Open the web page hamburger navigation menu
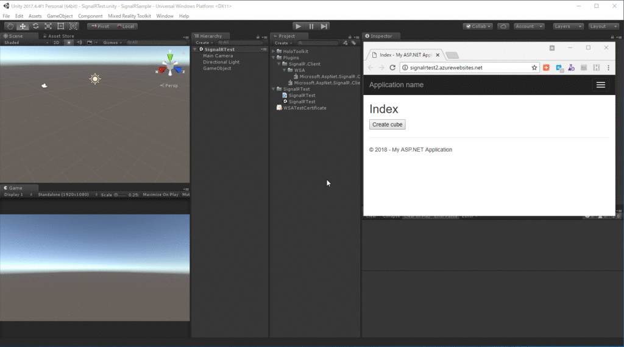This screenshot has width=624, height=347. click(600, 85)
